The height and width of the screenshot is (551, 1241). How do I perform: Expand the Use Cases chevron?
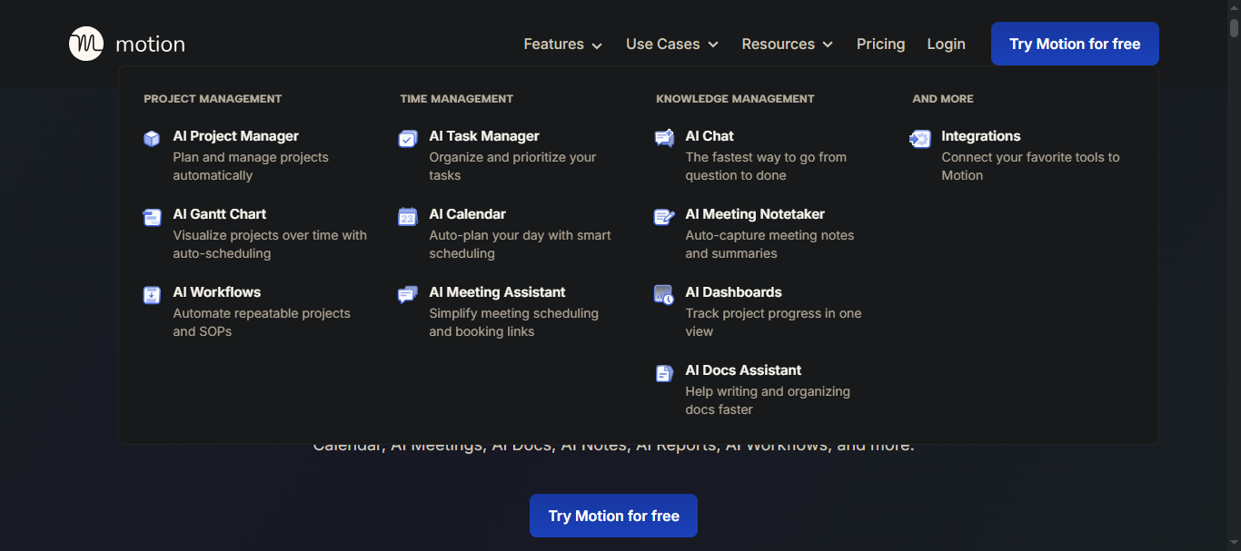pos(713,44)
